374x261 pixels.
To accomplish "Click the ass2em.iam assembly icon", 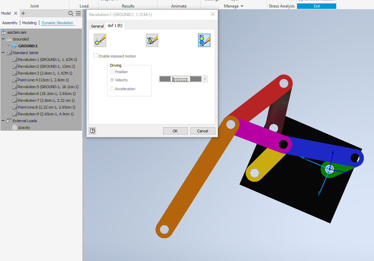I will coord(4,32).
